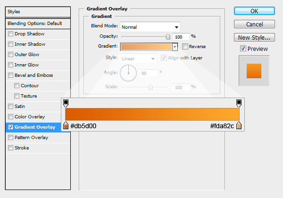Enable the Inner Shadow checkbox

(x=11, y=44)
